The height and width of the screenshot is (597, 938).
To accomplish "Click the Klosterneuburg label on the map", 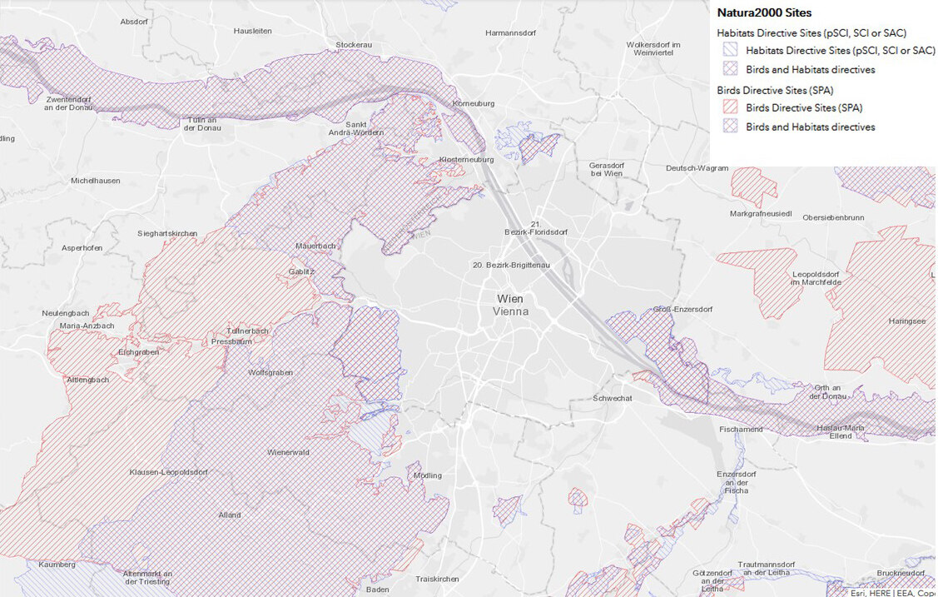I will click(466, 159).
